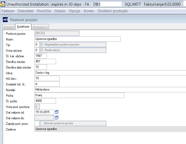Open calendar for Dat.veljave do
The height and width of the screenshot is (144, 186).
[57, 118]
